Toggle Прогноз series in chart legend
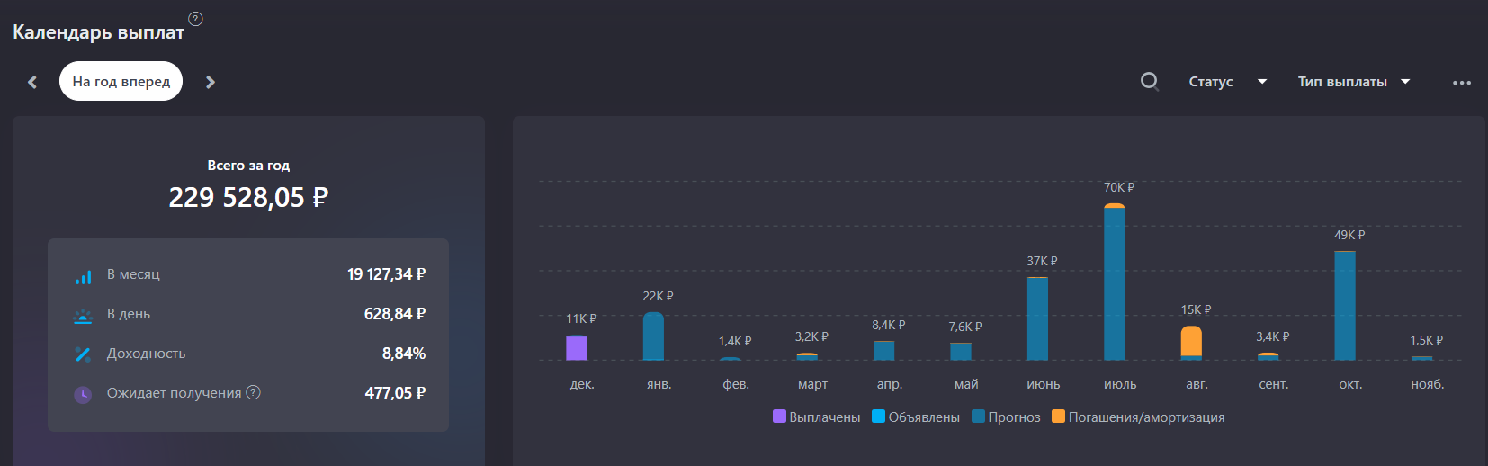The width and height of the screenshot is (1488, 466). point(1006,417)
